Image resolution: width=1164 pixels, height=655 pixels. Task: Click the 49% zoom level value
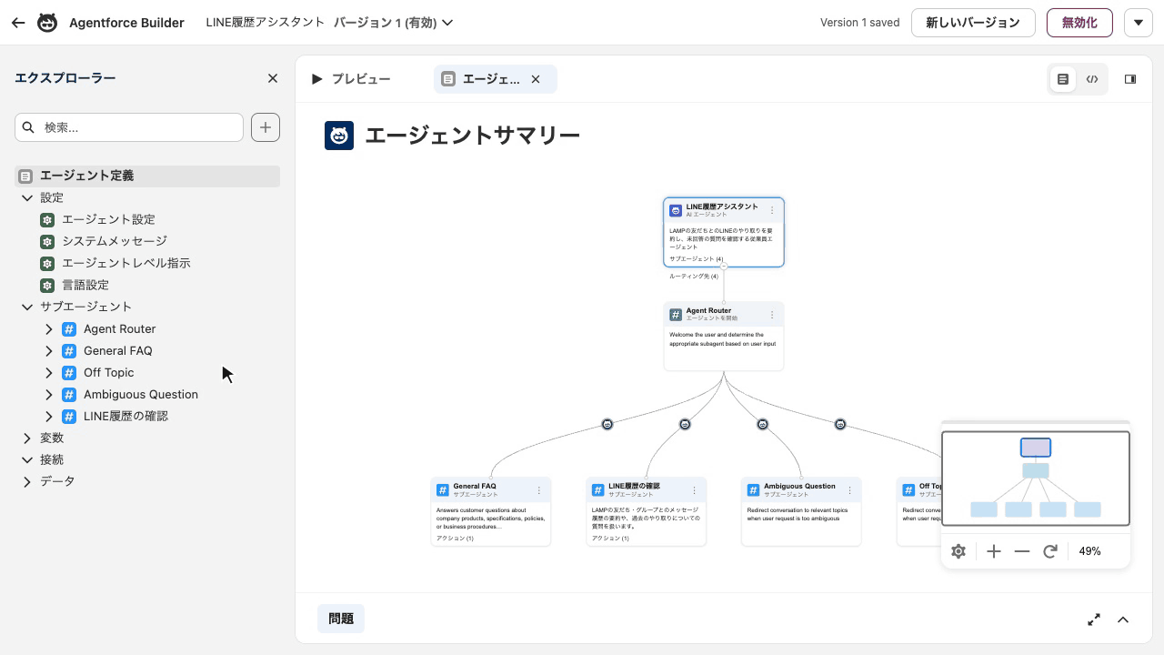click(x=1090, y=551)
